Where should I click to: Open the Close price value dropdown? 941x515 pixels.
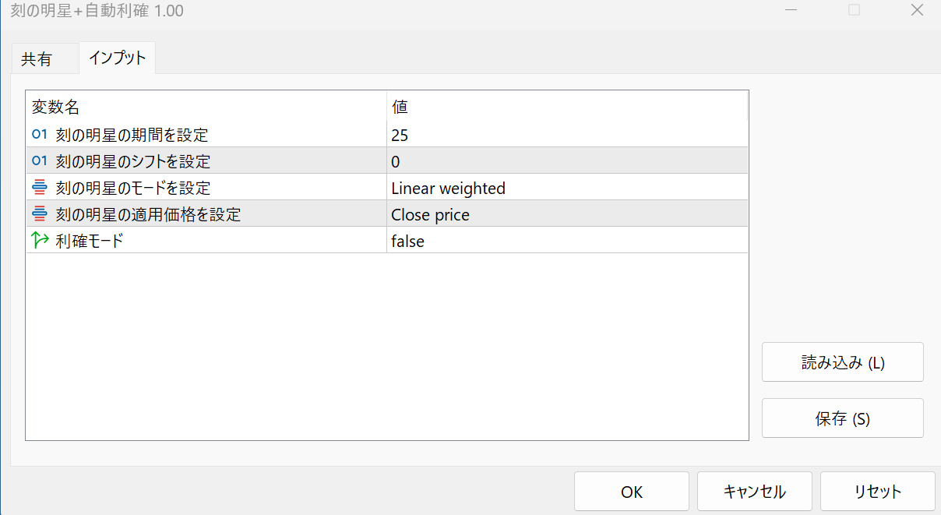(x=566, y=215)
